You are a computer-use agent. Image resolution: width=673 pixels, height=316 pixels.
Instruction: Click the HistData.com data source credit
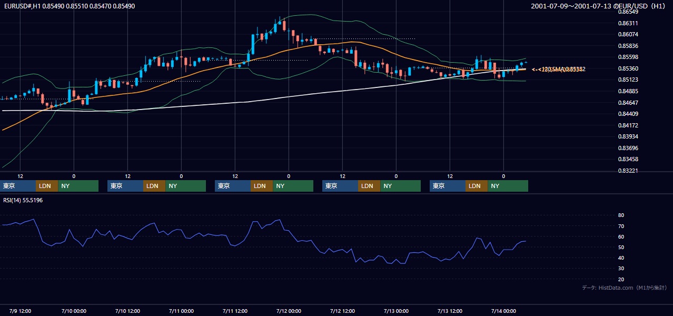[624, 288]
